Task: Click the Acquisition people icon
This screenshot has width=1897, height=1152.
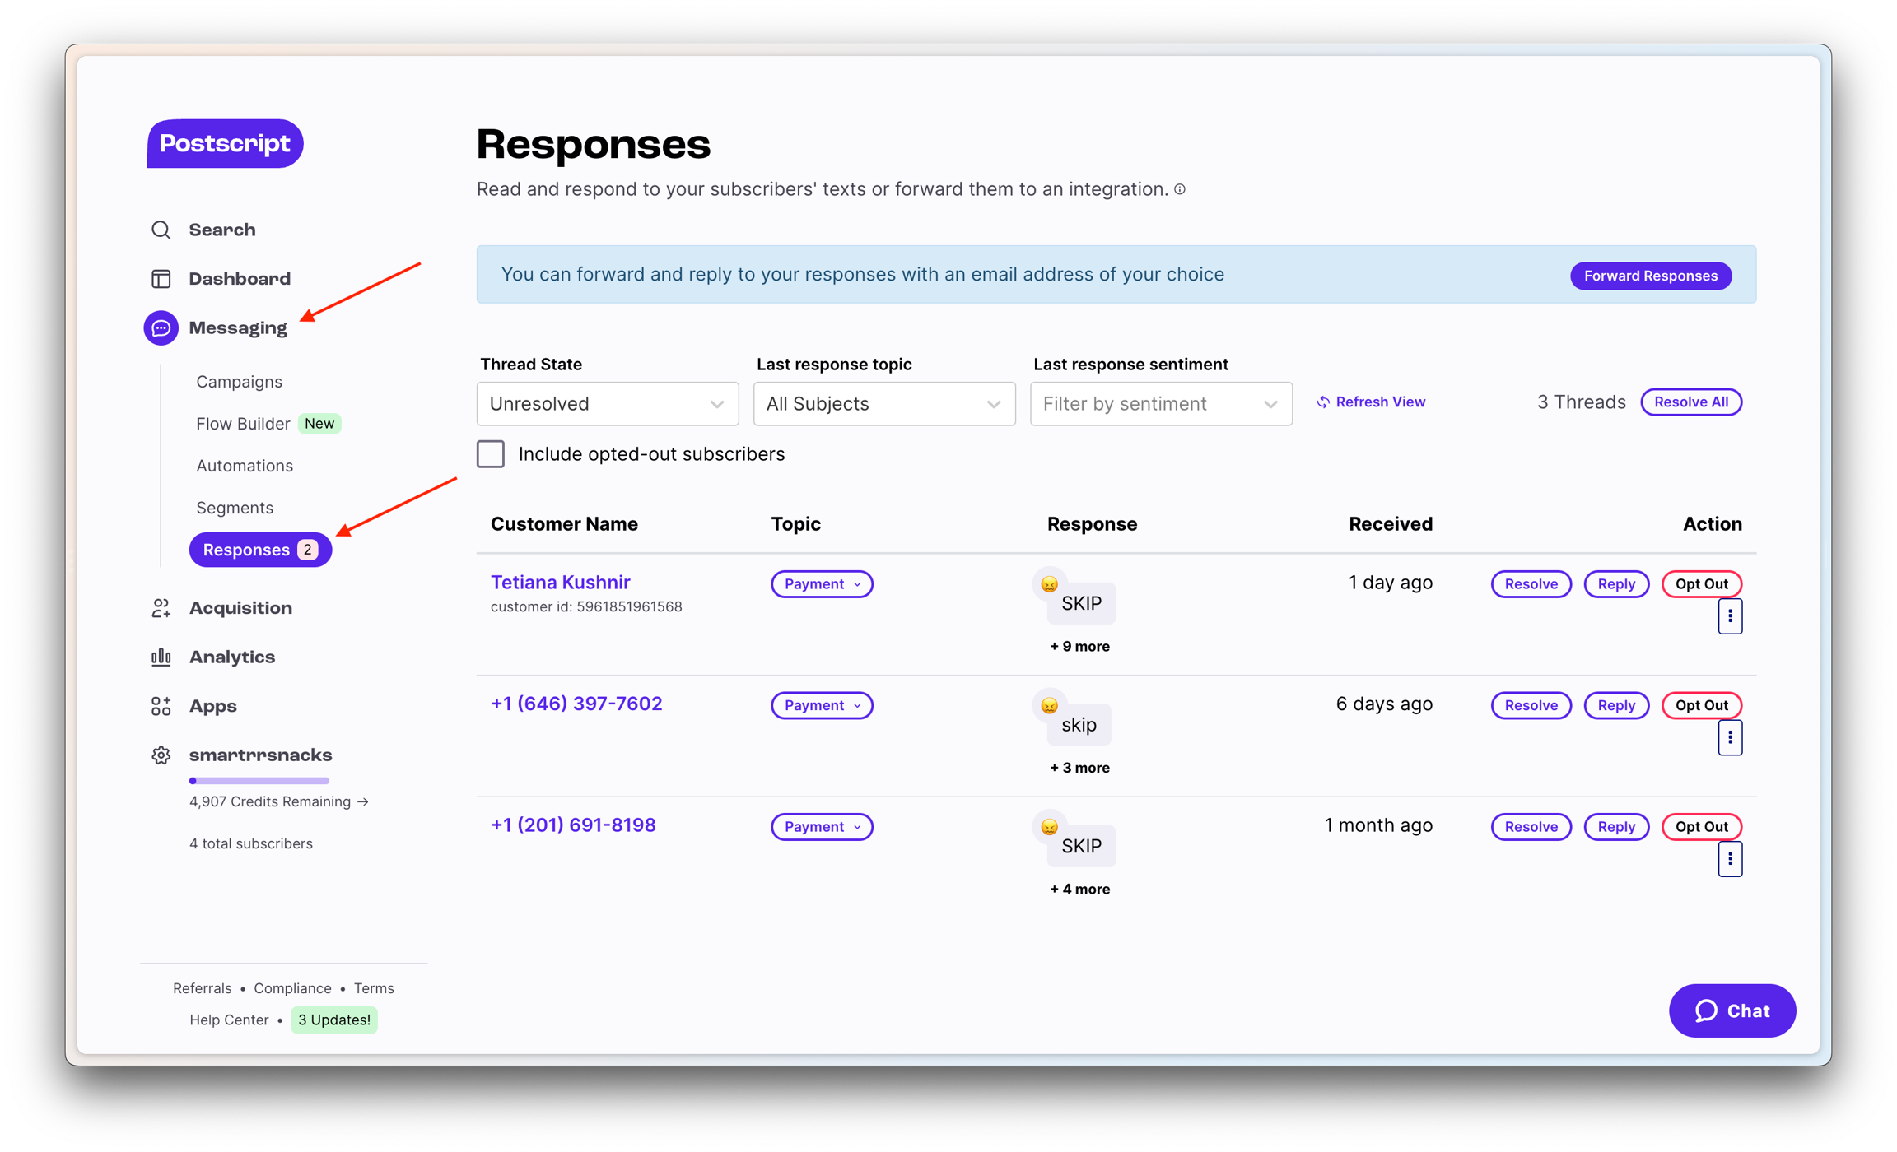Action: point(161,608)
